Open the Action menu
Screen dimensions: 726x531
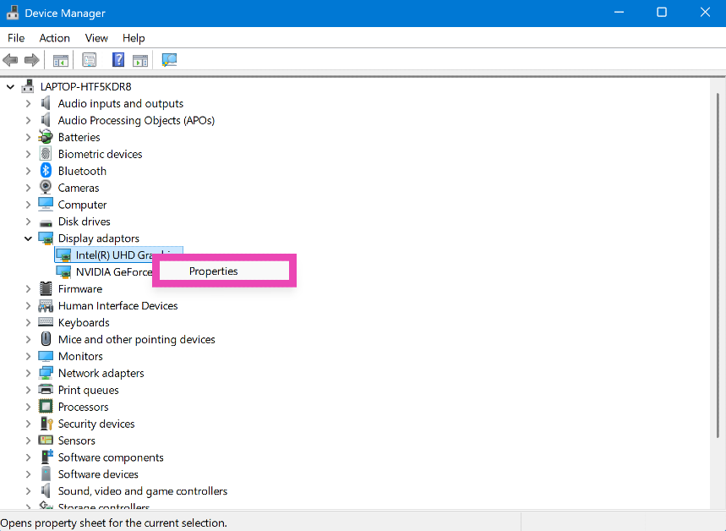(x=54, y=38)
